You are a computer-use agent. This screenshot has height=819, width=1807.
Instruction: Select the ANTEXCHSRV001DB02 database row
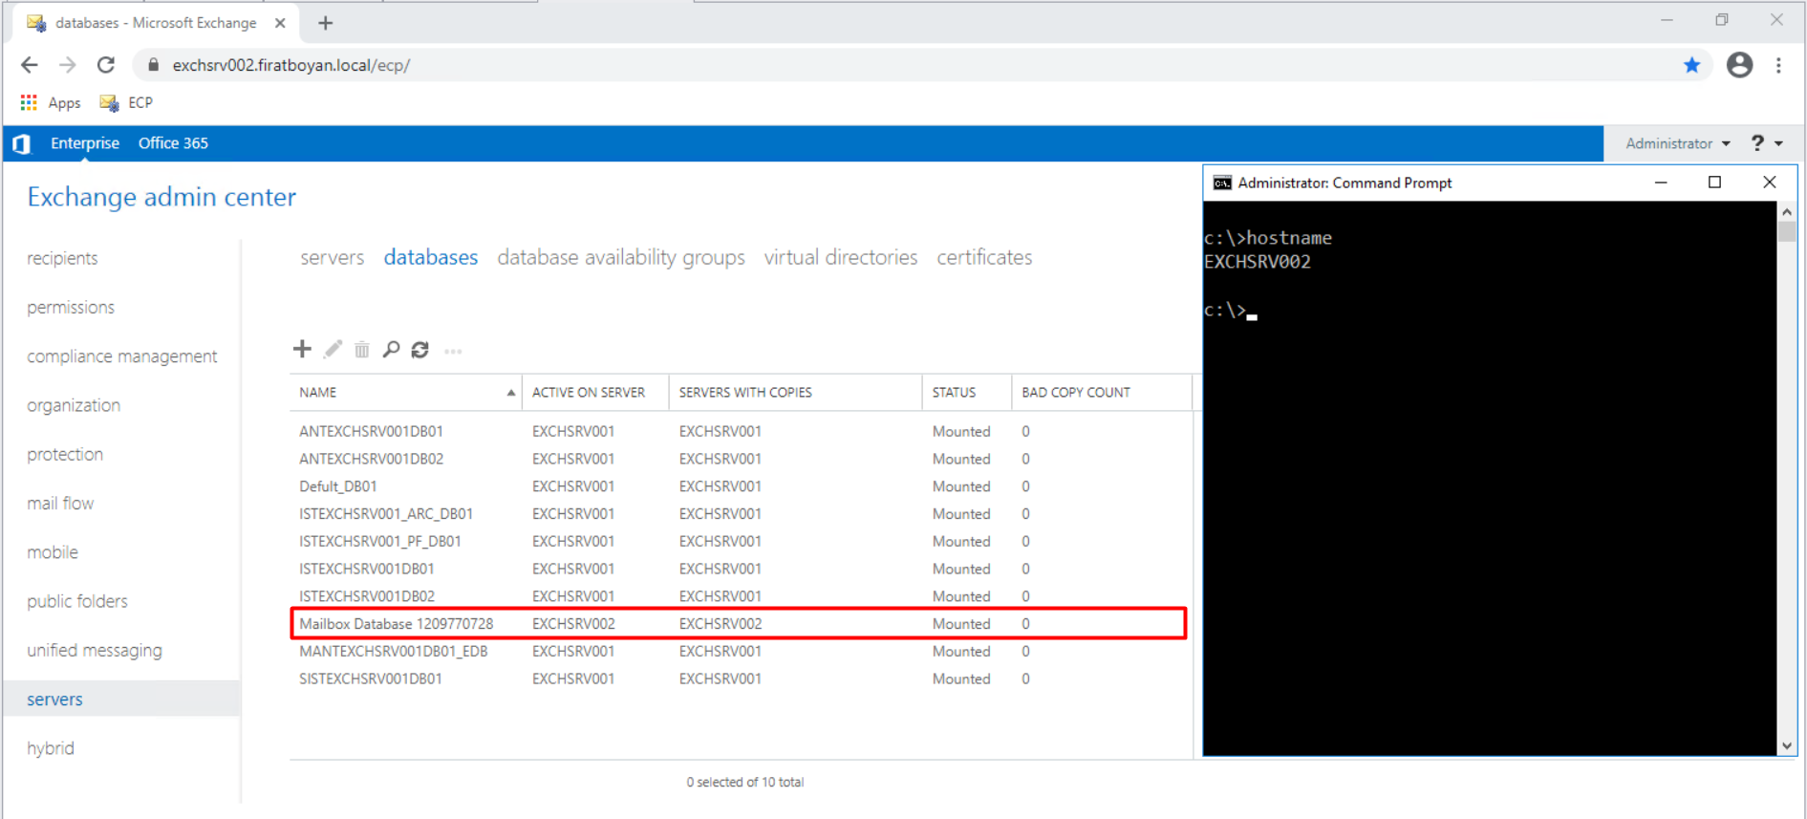pyautogui.click(x=741, y=459)
